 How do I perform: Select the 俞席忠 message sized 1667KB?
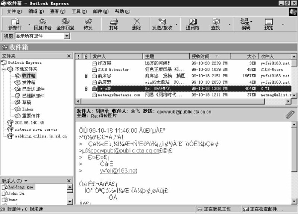[183, 76]
